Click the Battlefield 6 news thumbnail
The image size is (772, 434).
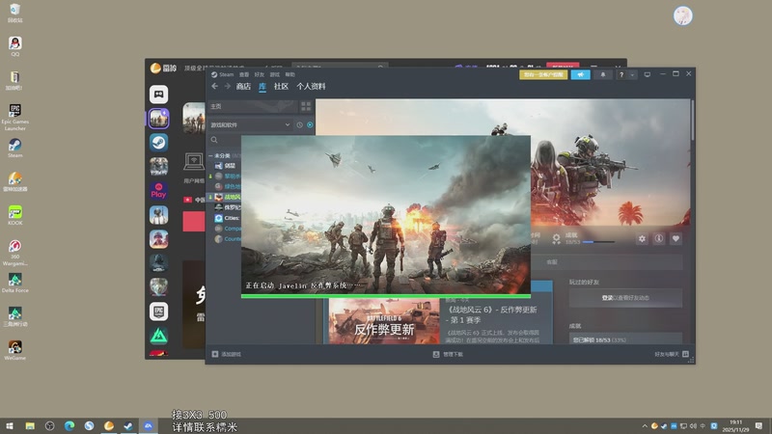pos(384,321)
